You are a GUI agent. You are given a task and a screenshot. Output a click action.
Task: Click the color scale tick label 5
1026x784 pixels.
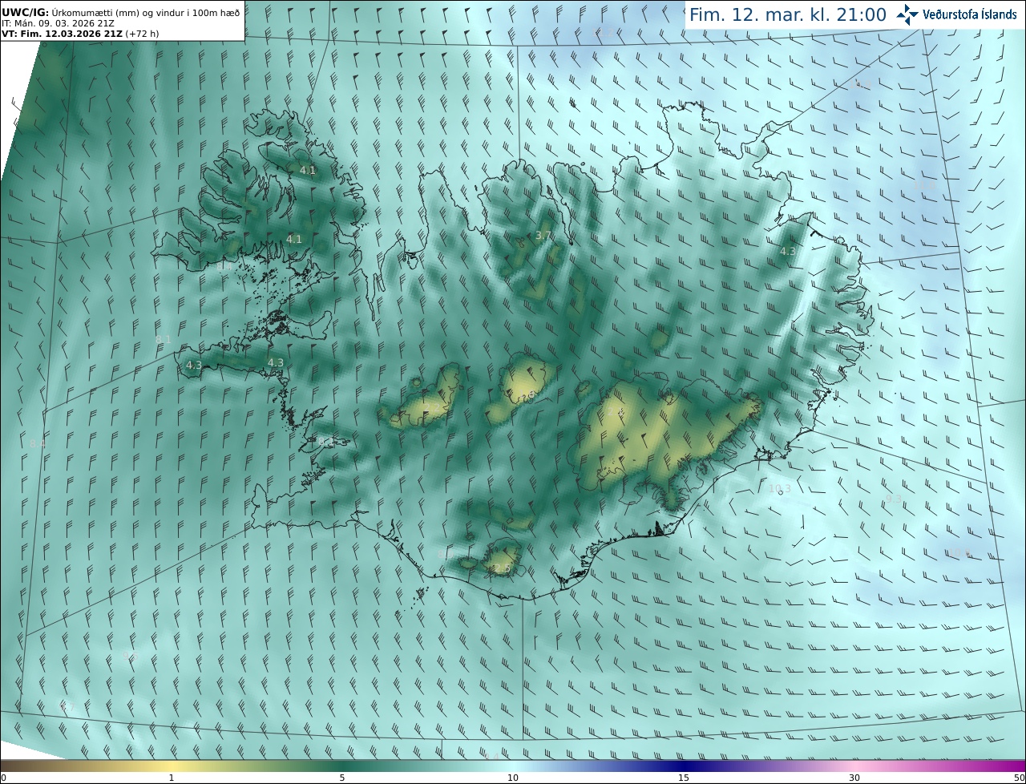(x=342, y=778)
